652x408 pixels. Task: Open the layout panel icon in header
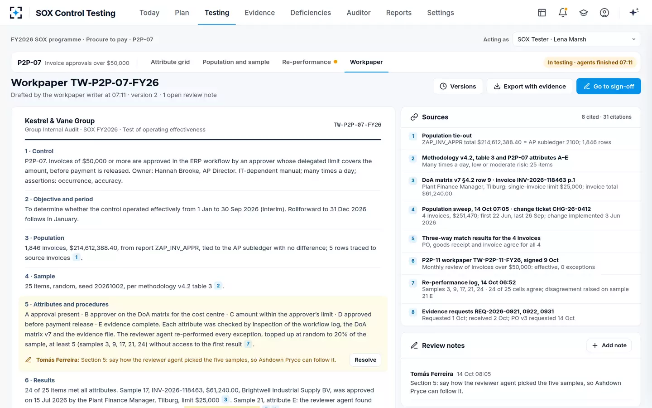point(542,13)
